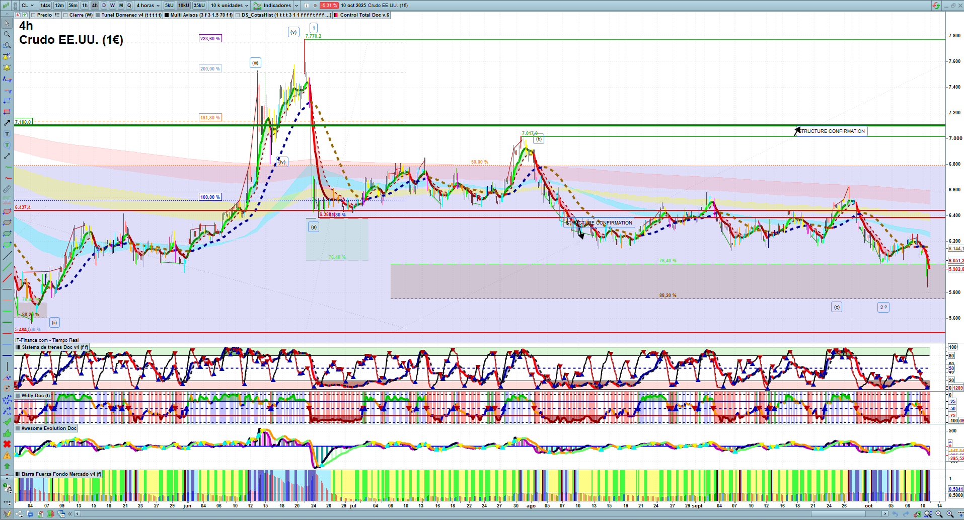Select the ruler measurement tool
Image resolution: width=964 pixels, height=520 pixels.
point(7,189)
